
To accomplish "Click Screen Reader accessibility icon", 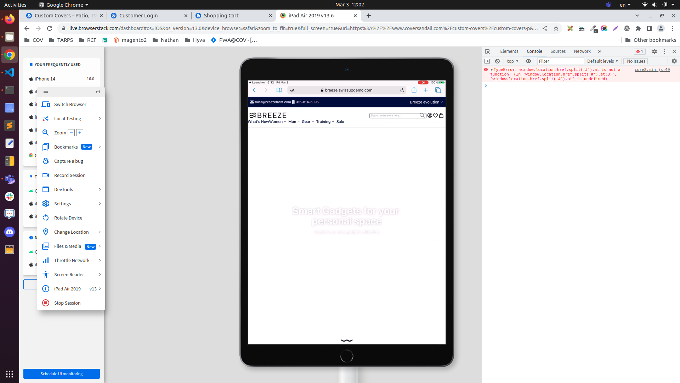I will point(46,274).
